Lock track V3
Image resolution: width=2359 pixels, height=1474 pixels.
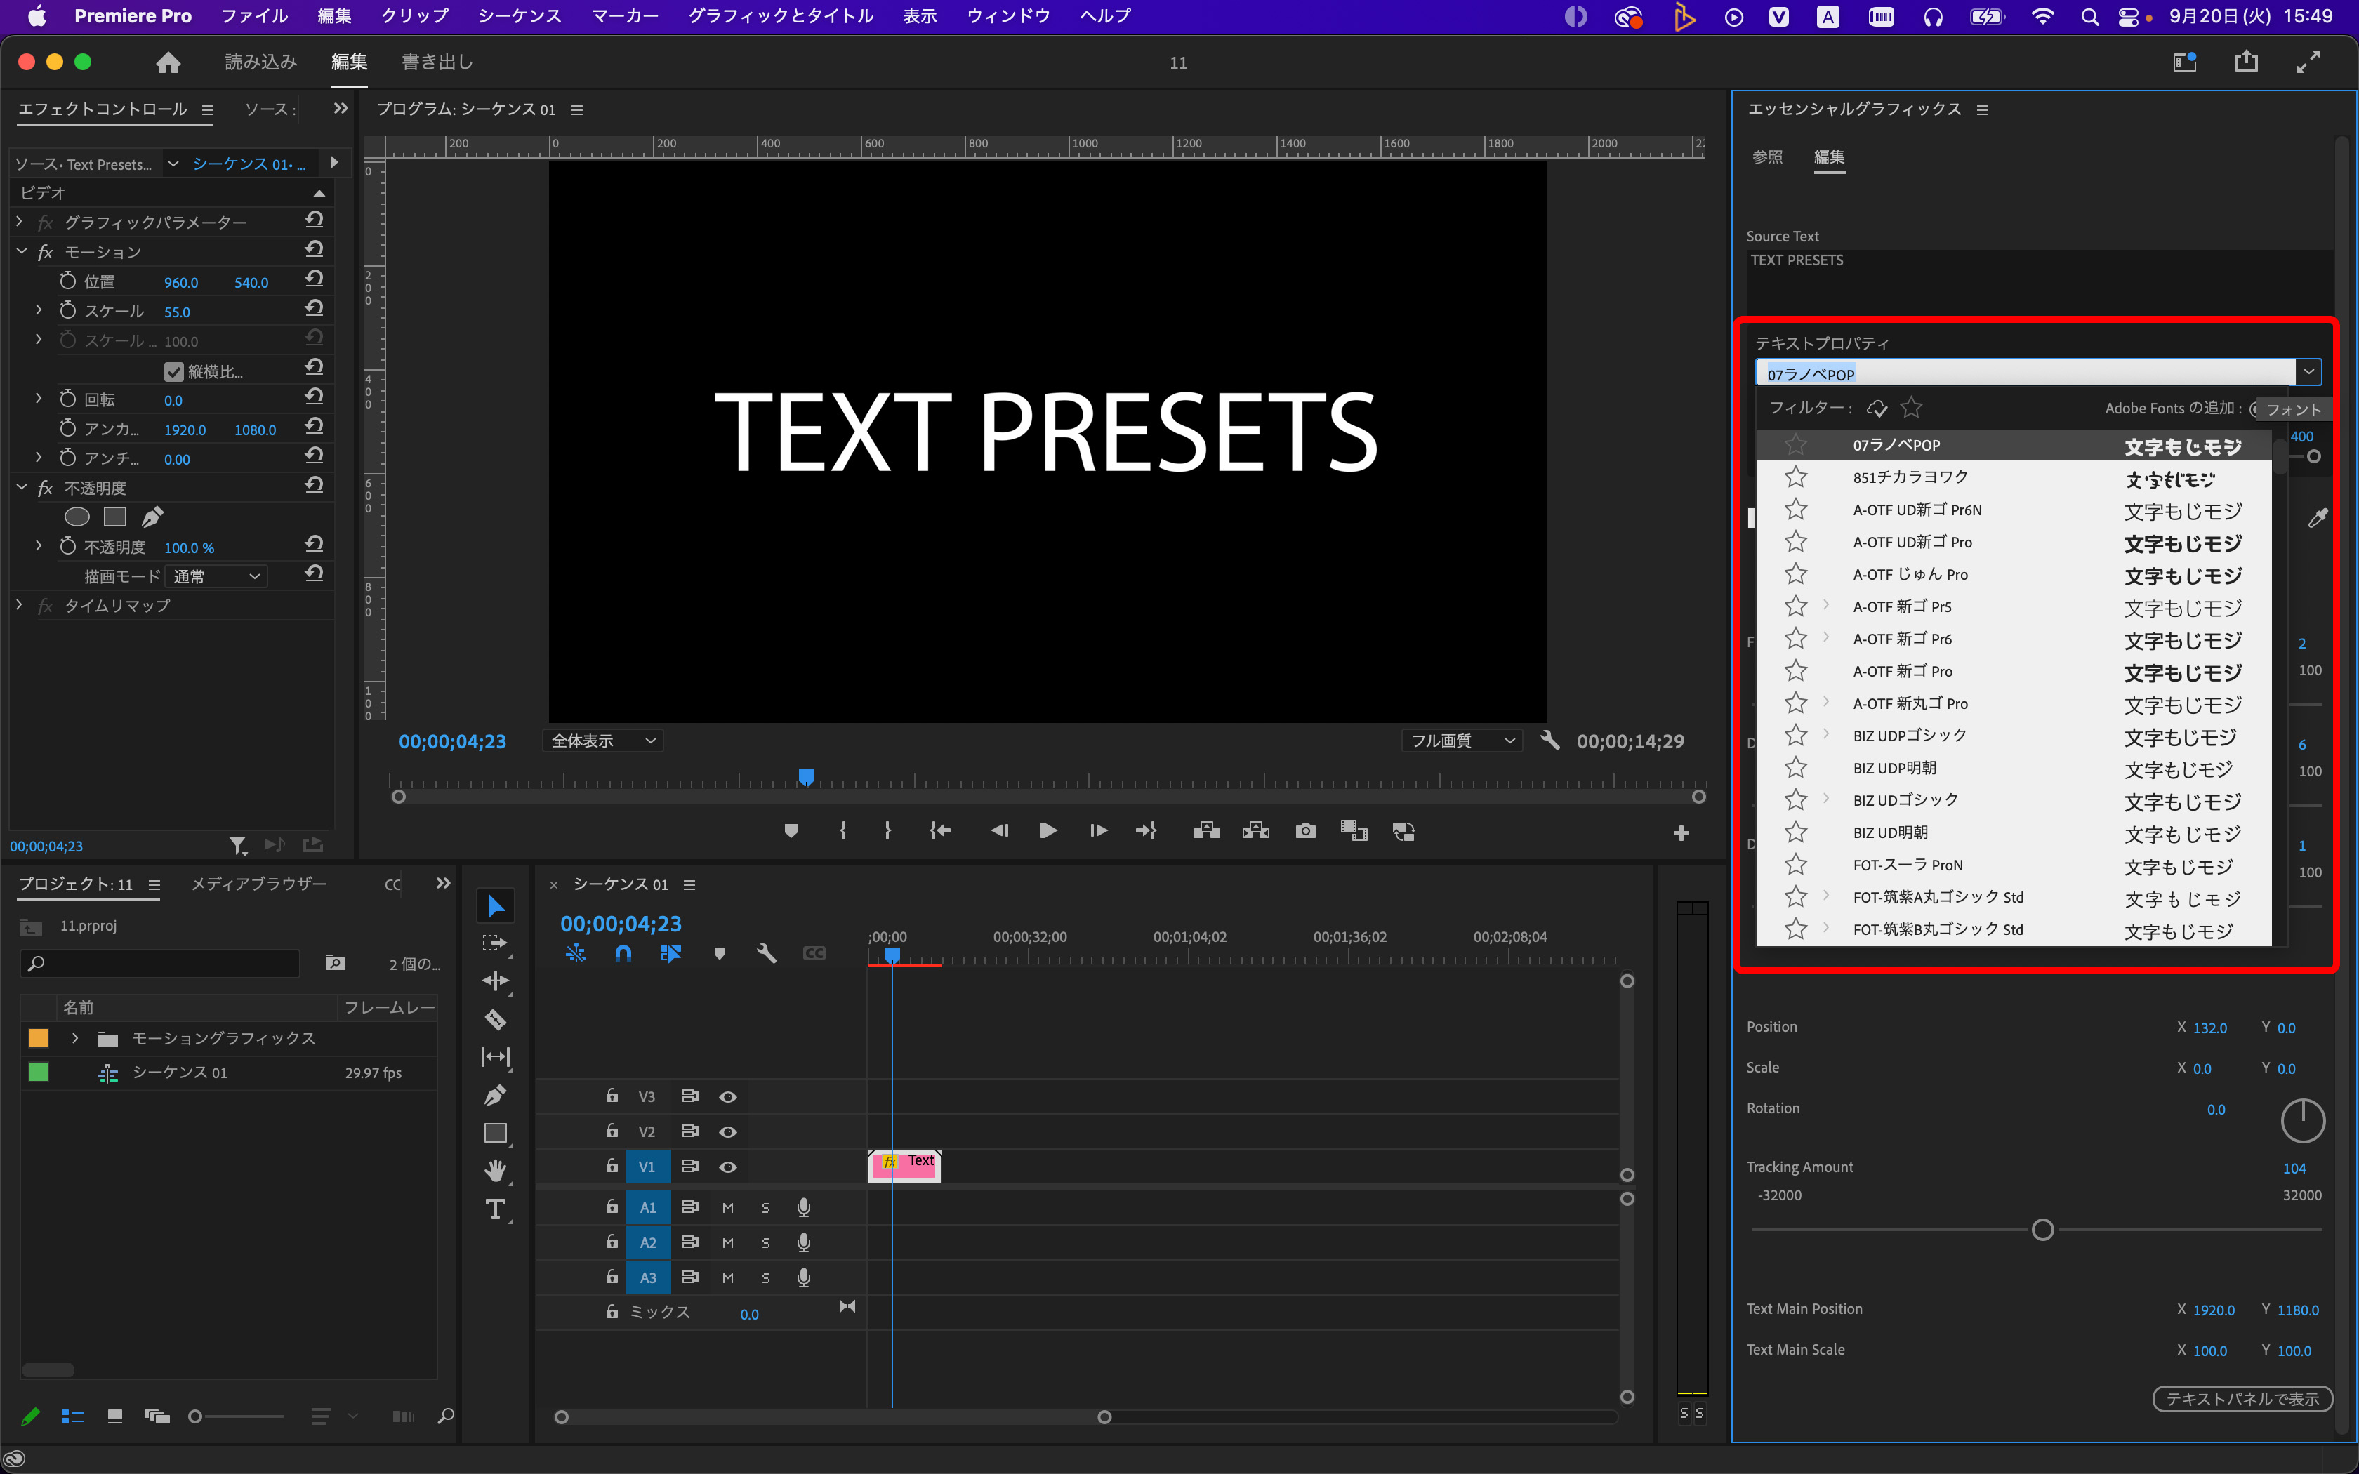click(x=612, y=1096)
